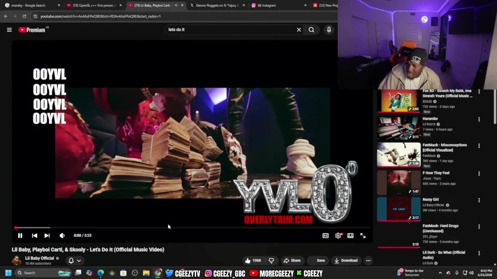Screen dimensions: 497x279
Task: Start voice search with the microphone
Action: coord(329,30)
